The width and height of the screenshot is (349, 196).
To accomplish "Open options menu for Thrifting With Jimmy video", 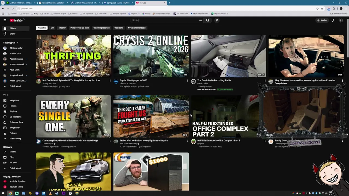I will pyautogui.click(x=110, y=81).
